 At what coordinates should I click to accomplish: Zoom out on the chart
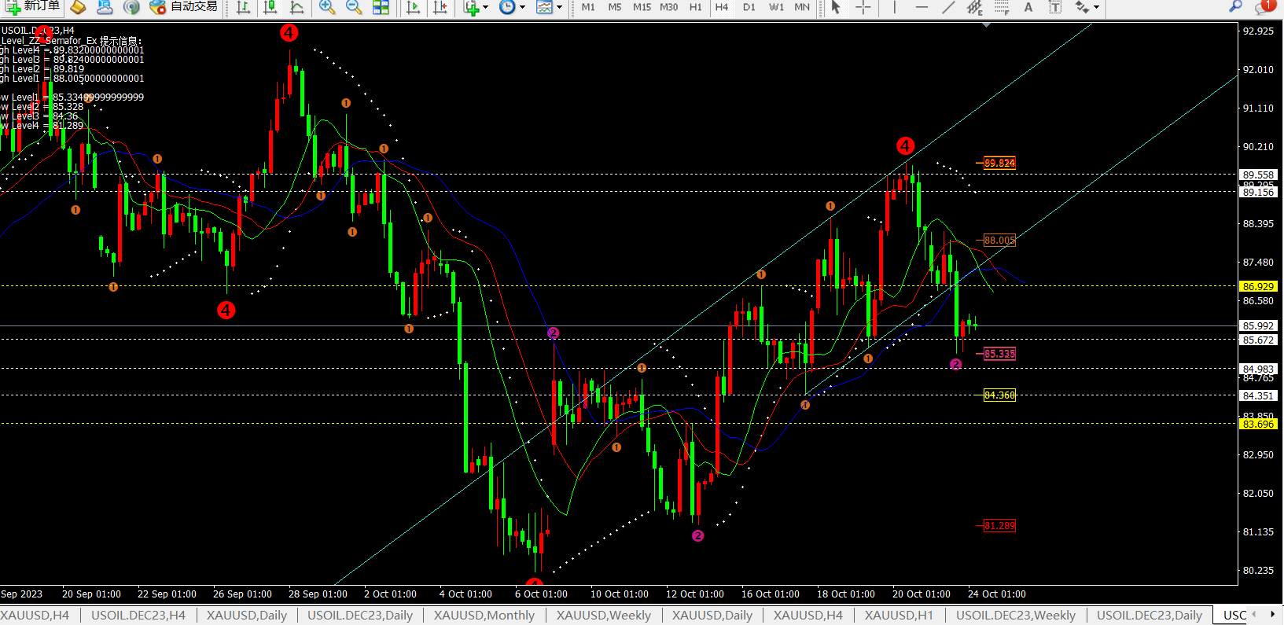[x=354, y=7]
